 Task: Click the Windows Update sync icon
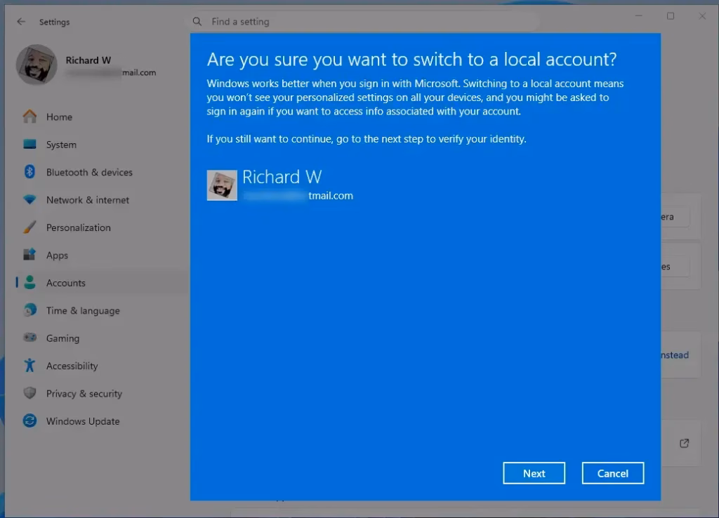click(x=29, y=421)
